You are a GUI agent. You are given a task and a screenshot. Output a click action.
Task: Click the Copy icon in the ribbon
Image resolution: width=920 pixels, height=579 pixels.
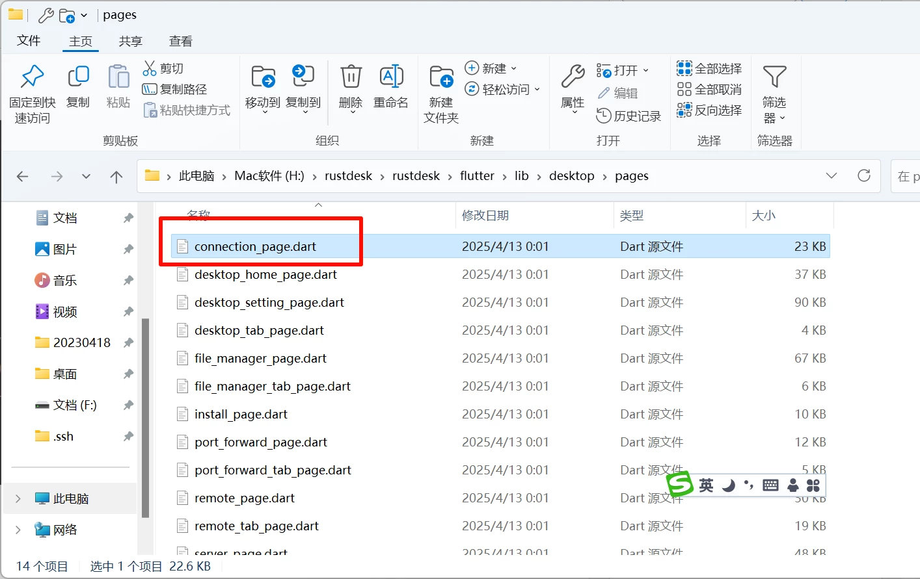click(x=78, y=77)
